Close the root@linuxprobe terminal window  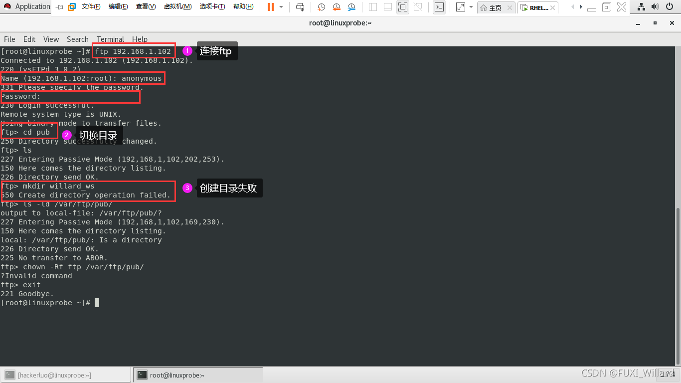671,23
